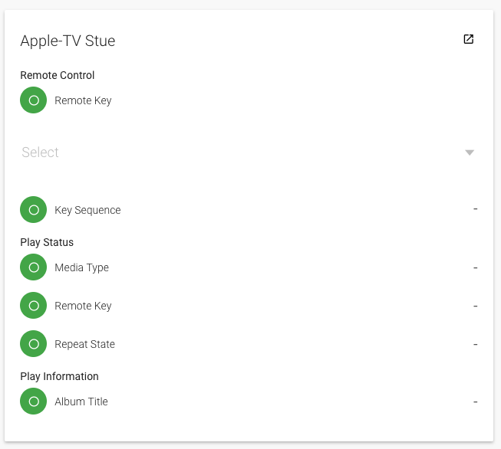Click the green icon beside Repeat State
The image size is (501, 449).
click(x=34, y=344)
